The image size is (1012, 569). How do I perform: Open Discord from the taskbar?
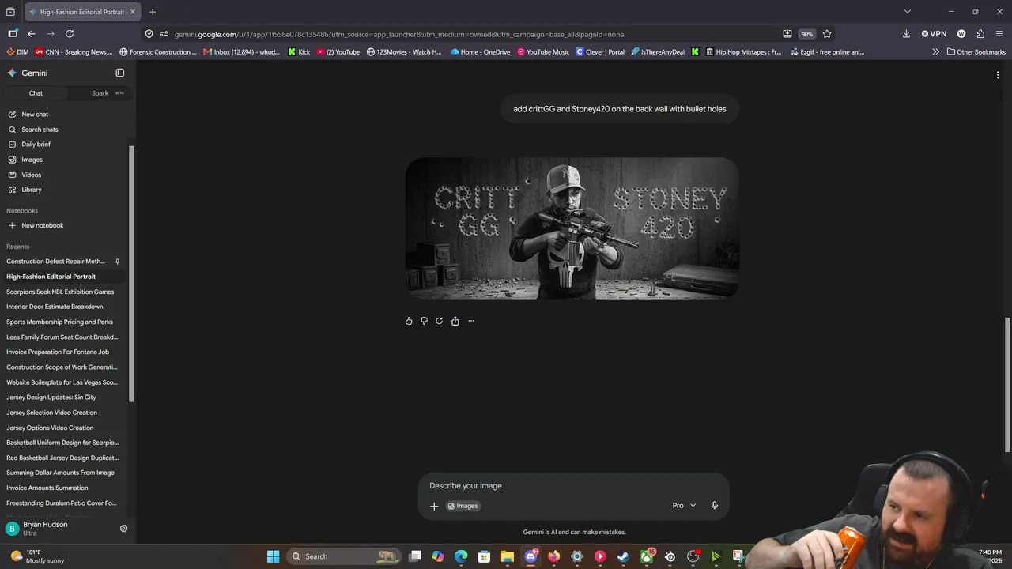tap(531, 556)
